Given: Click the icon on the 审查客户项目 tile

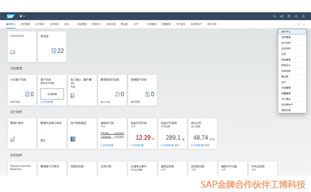Looking at the screenshot, I should (148, 94).
